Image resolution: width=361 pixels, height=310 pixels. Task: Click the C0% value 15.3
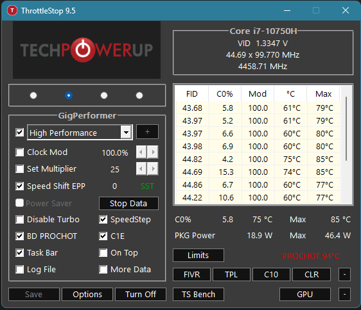click(226, 172)
